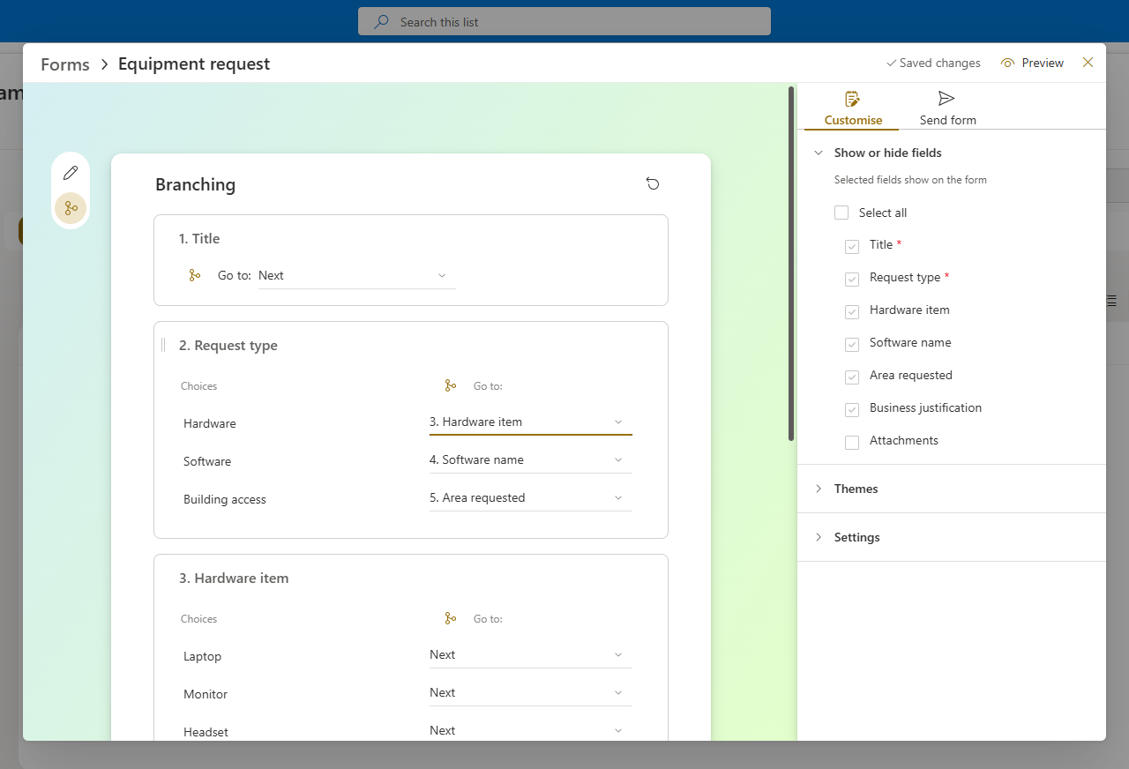This screenshot has height=769, width=1129.
Task: Open Title Go to dropdown
Action: coord(357,276)
